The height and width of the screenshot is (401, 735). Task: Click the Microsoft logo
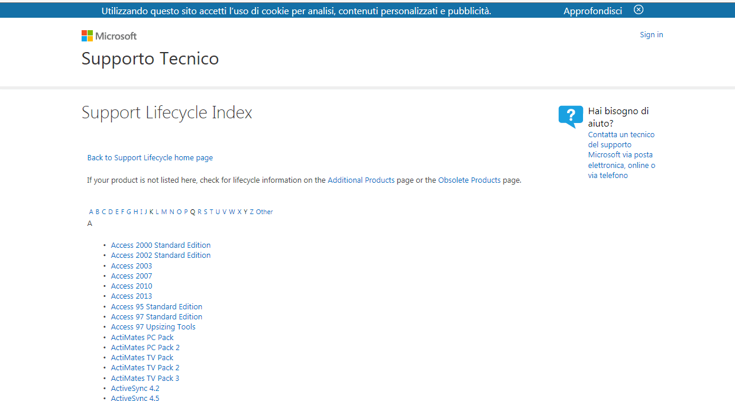click(109, 36)
